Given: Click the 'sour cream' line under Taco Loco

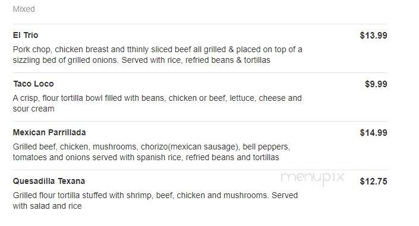Looking at the screenshot, I should (x=33, y=109).
